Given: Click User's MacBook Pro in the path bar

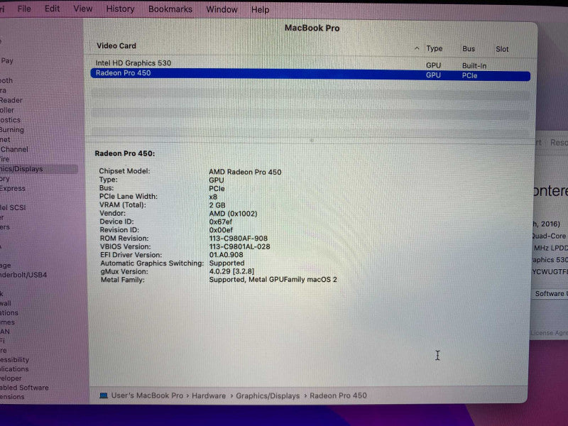Looking at the screenshot, I should pos(147,395).
